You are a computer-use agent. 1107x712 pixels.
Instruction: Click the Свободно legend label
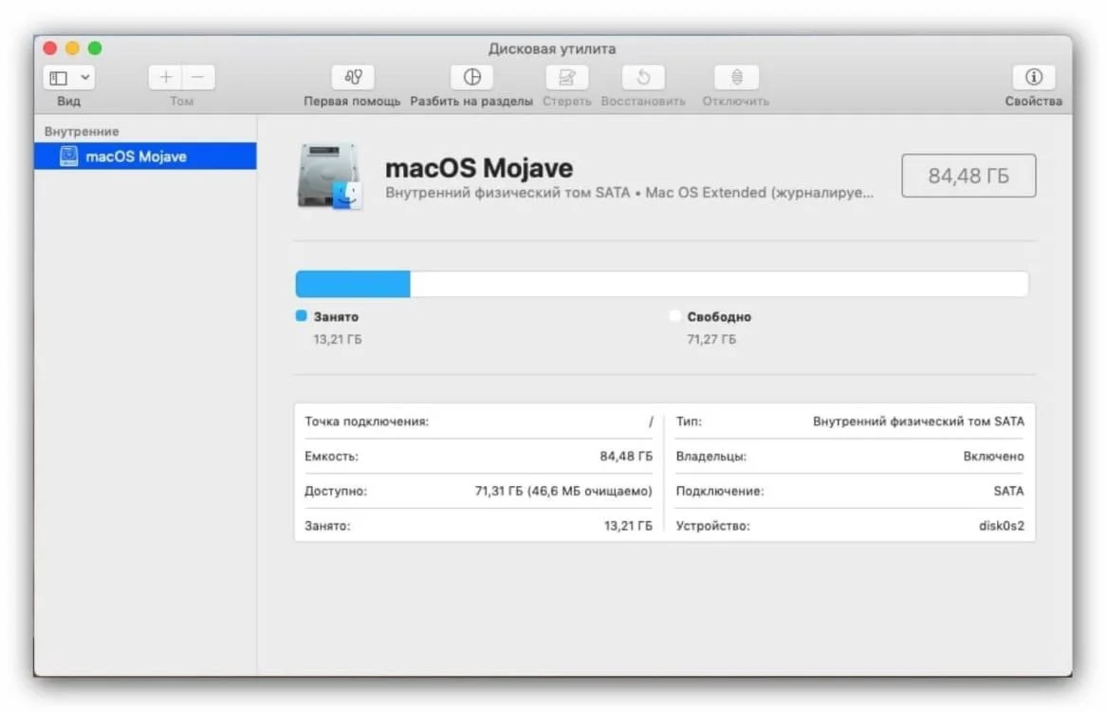coord(719,316)
